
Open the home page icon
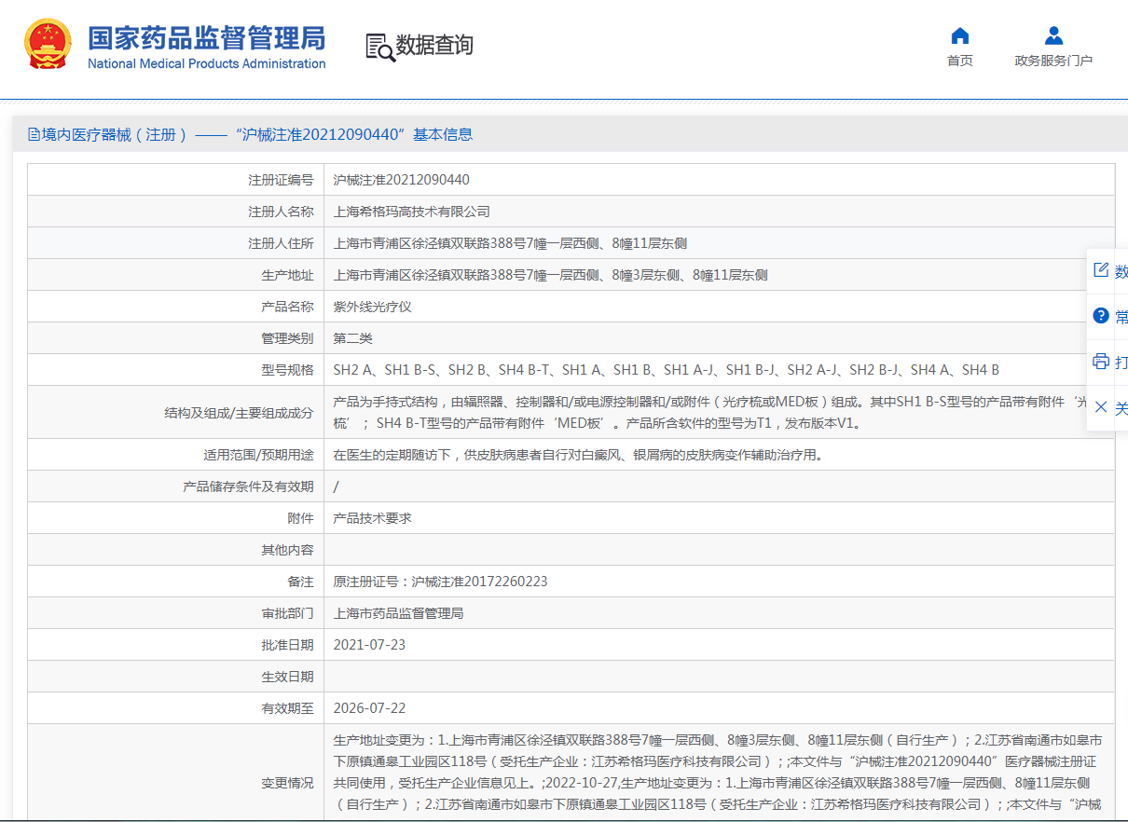click(x=959, y=36)
